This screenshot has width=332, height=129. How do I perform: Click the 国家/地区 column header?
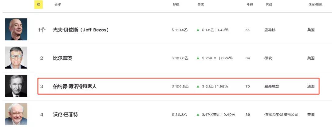point(315,5)
